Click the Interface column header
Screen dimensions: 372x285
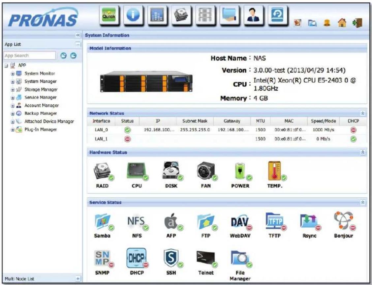[x=101, y=121]
